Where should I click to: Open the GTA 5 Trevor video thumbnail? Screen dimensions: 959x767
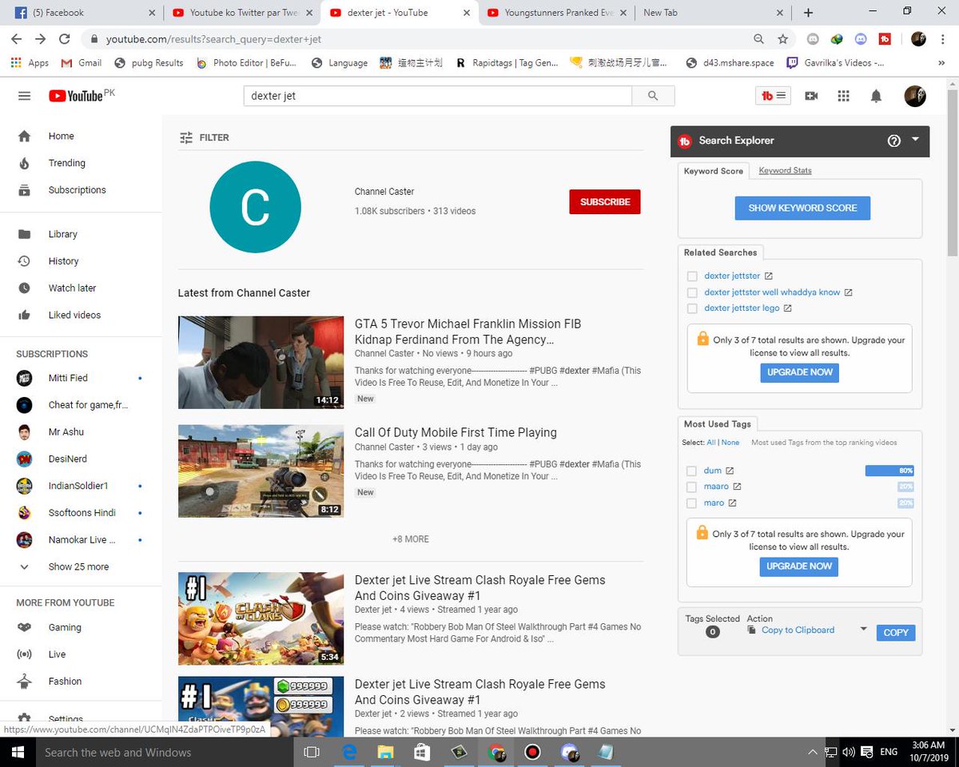click(261, 363)
